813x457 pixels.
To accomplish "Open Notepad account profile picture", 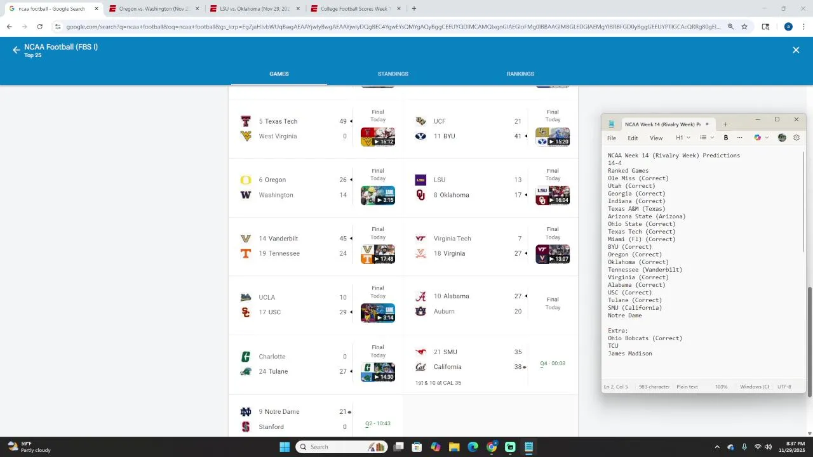I will [x=782, y=138].
